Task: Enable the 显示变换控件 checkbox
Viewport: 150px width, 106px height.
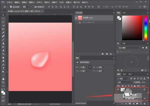Action: click(x=33, y=7)
